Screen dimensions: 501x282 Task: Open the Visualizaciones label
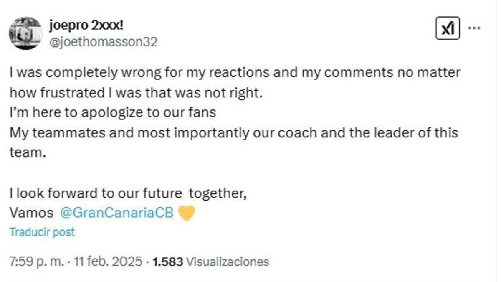[x=227, y=262]
